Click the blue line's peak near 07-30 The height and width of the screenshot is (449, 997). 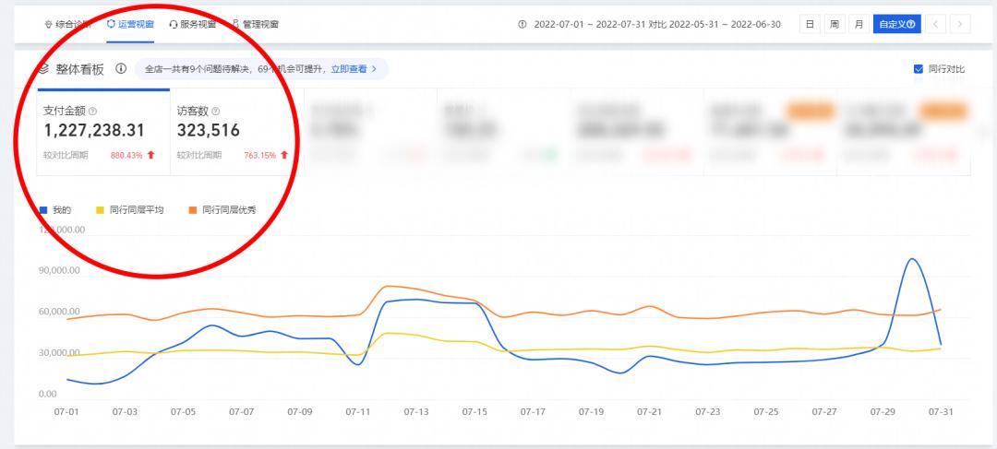click(x=912, y=259)
